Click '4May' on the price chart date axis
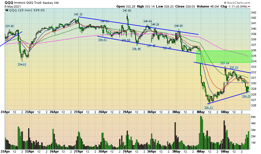This screenshot has height=154, width=261. click(201, 112)
